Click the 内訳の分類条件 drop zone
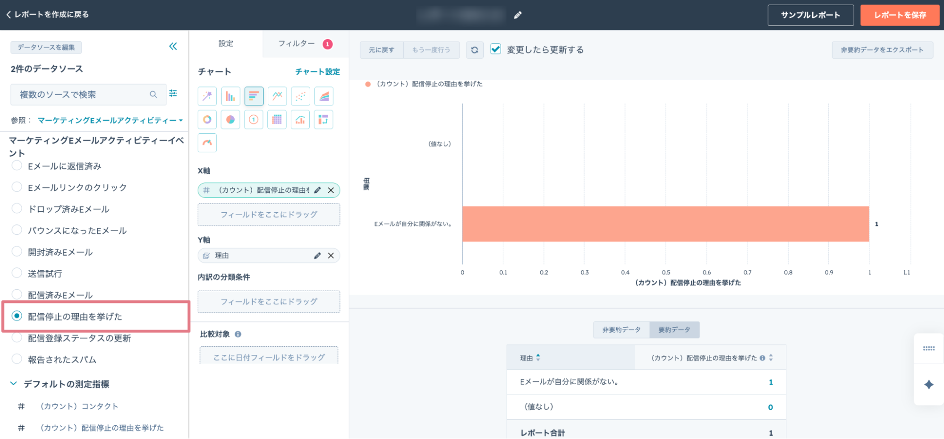The width and height of the screenshot is (944, 439). (269, 301)
